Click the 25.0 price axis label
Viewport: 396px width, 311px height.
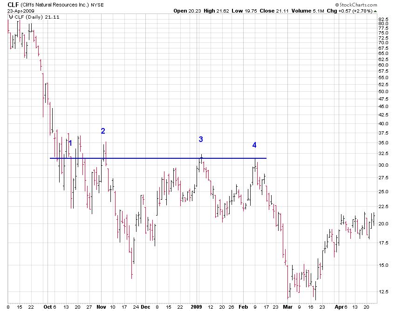pos(383,192)
